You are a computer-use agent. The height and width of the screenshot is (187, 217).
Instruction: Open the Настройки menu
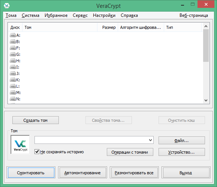104,15
